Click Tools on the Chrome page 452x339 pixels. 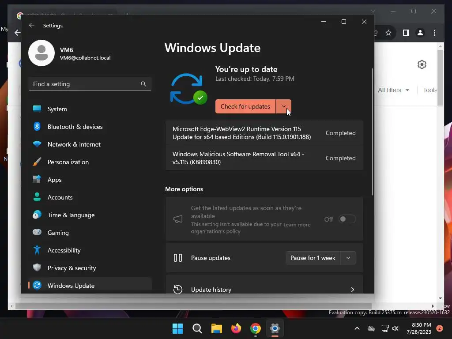tap(430, 90)
